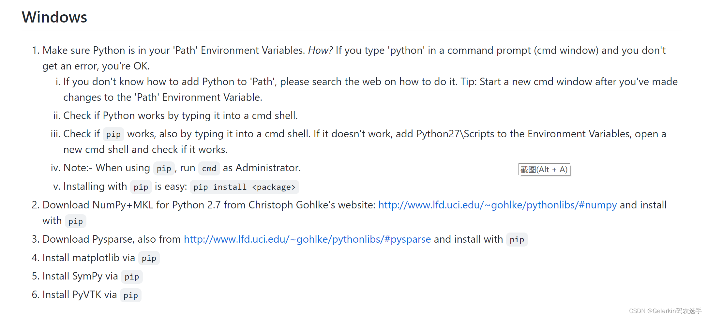Click the pip code after 'Check if'

[x=113, y=134]
